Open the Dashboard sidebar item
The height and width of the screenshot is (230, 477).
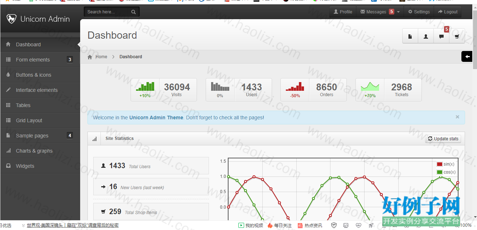coord(40,44)
